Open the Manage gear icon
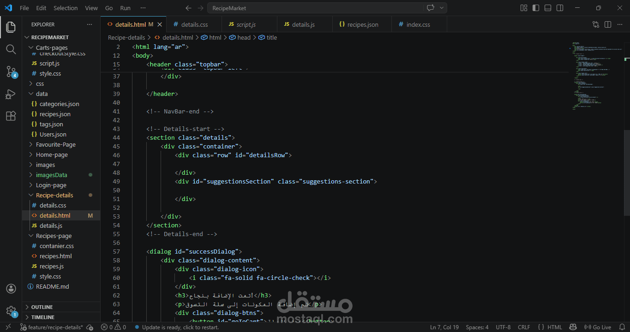 click(x=11, y=311)
